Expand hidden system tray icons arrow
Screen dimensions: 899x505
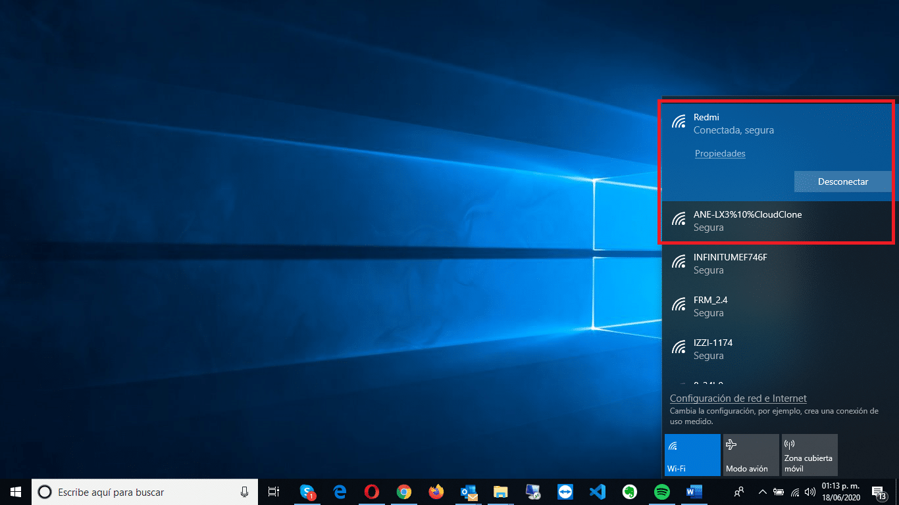coord(762,492)
